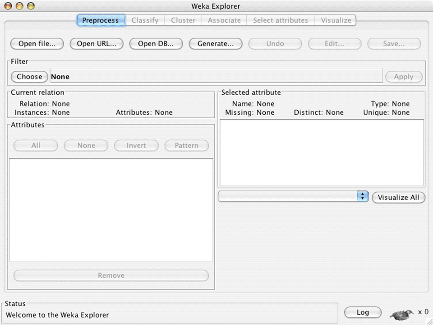The image size is (433, 325).
Task: Click the Open file... button
Action: [x=37, y=44]
